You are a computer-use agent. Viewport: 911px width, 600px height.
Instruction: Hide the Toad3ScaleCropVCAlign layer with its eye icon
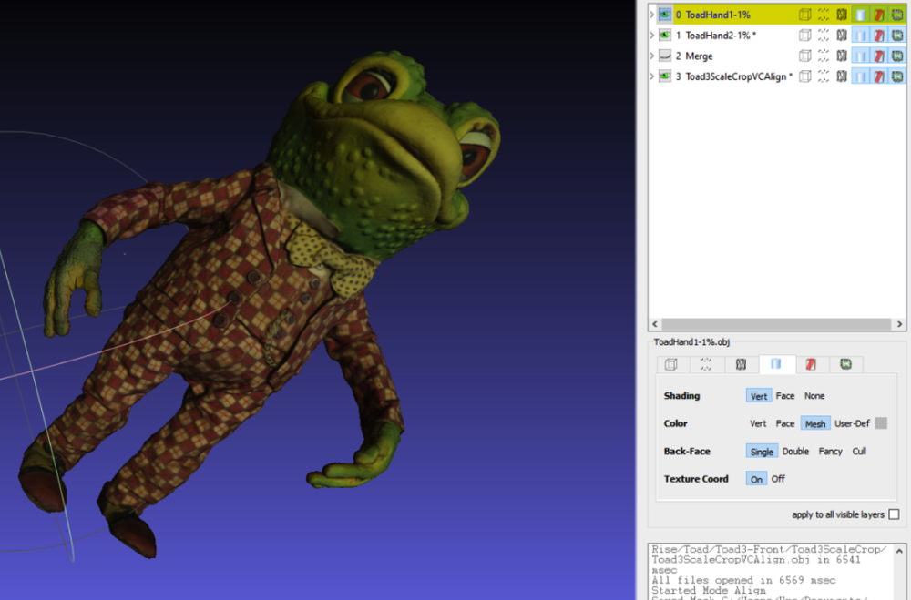pos(665,76)
